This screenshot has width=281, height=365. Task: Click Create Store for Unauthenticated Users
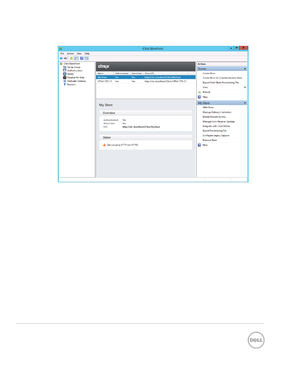(x=222, y=78)
